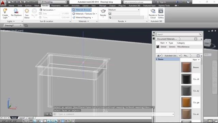
Task: Select the gray Co...ay material thumbnail
Action: [x=186, y=91]
